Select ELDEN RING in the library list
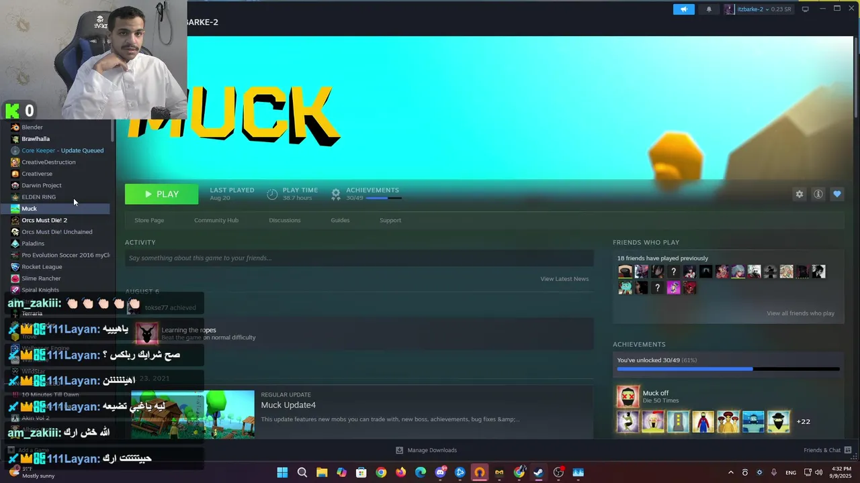Image resolution: width=860 pixels, height=483 pixels. point(38,197)
